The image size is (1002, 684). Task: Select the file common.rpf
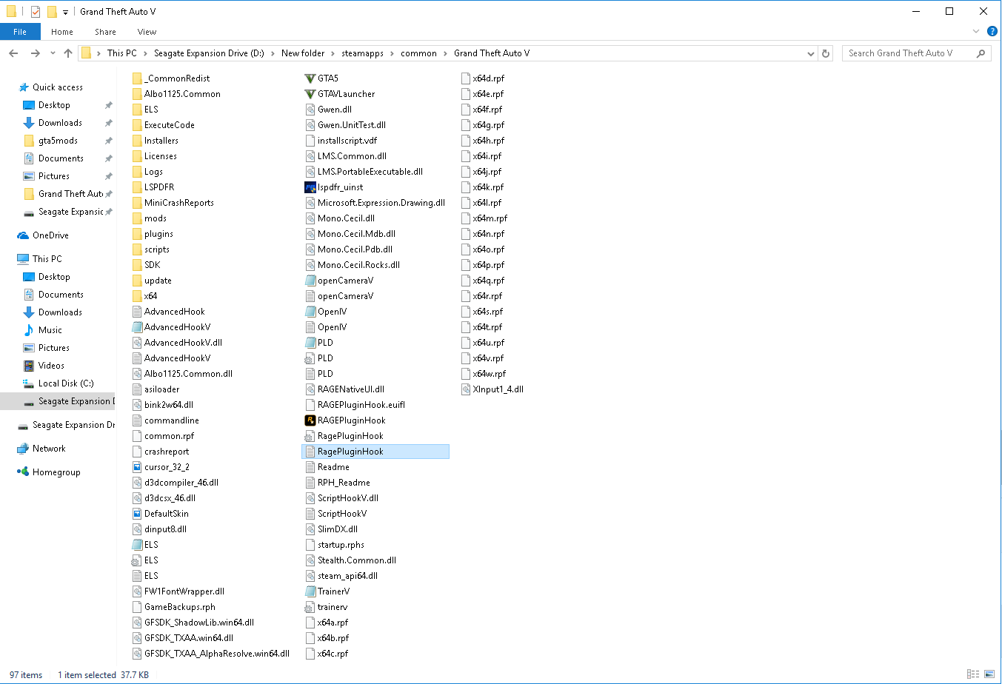click(x=163, y=436)
